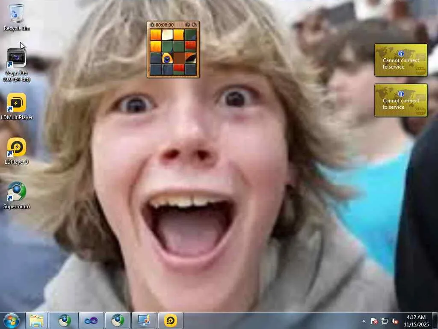
Task: Click the puzzle solve/shuffle arrows icon
Action: (194, 25)
